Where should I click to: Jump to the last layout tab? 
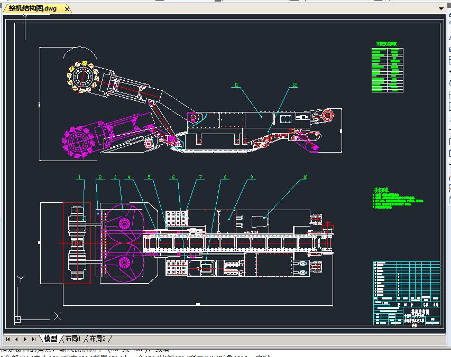tap(34, 339)
